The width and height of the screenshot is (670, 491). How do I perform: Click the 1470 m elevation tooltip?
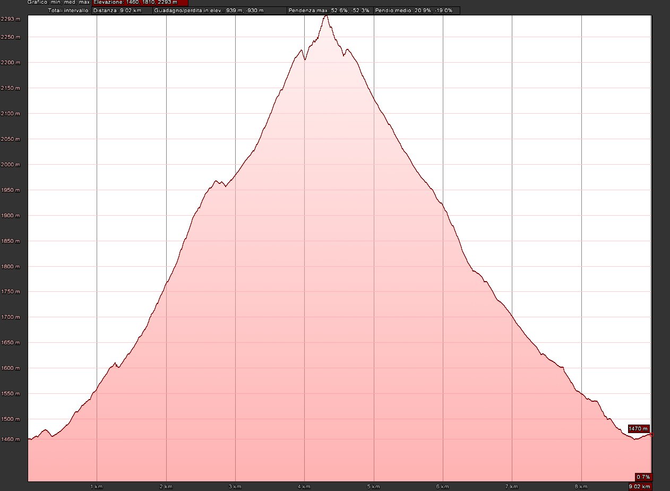click(638, 428)
